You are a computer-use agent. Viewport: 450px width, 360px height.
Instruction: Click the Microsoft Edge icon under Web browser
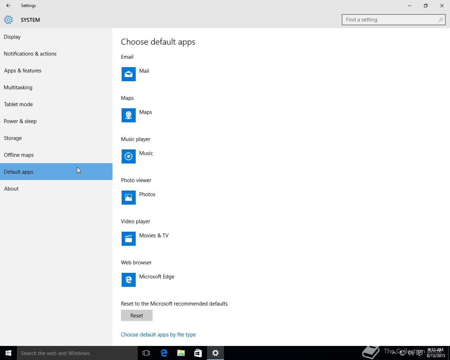point(129,280)
